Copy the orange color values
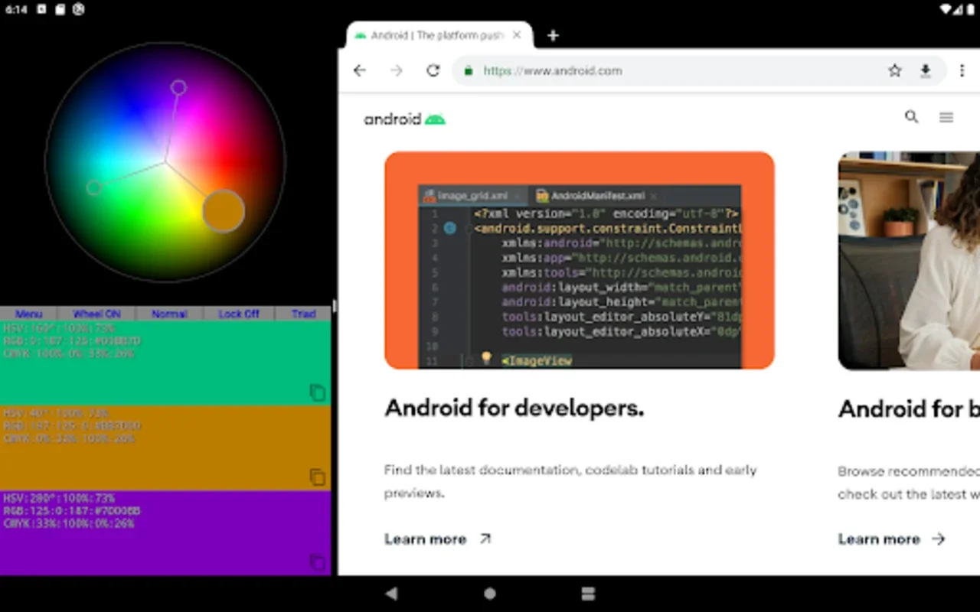980x612 pixels. point(317,477)
